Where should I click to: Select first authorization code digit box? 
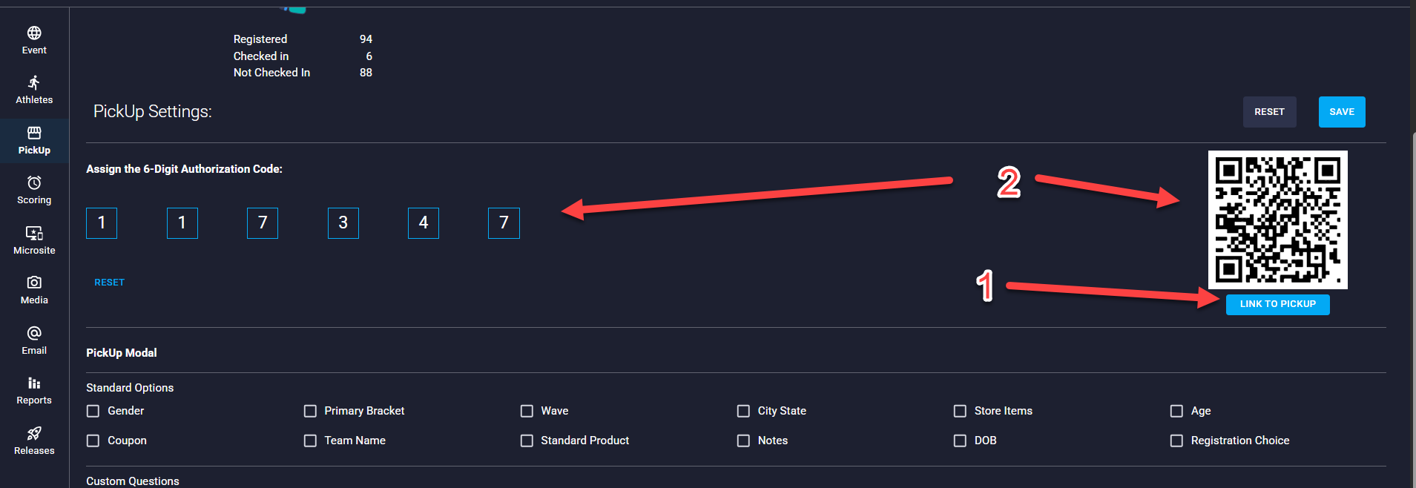tap(102, 223)
